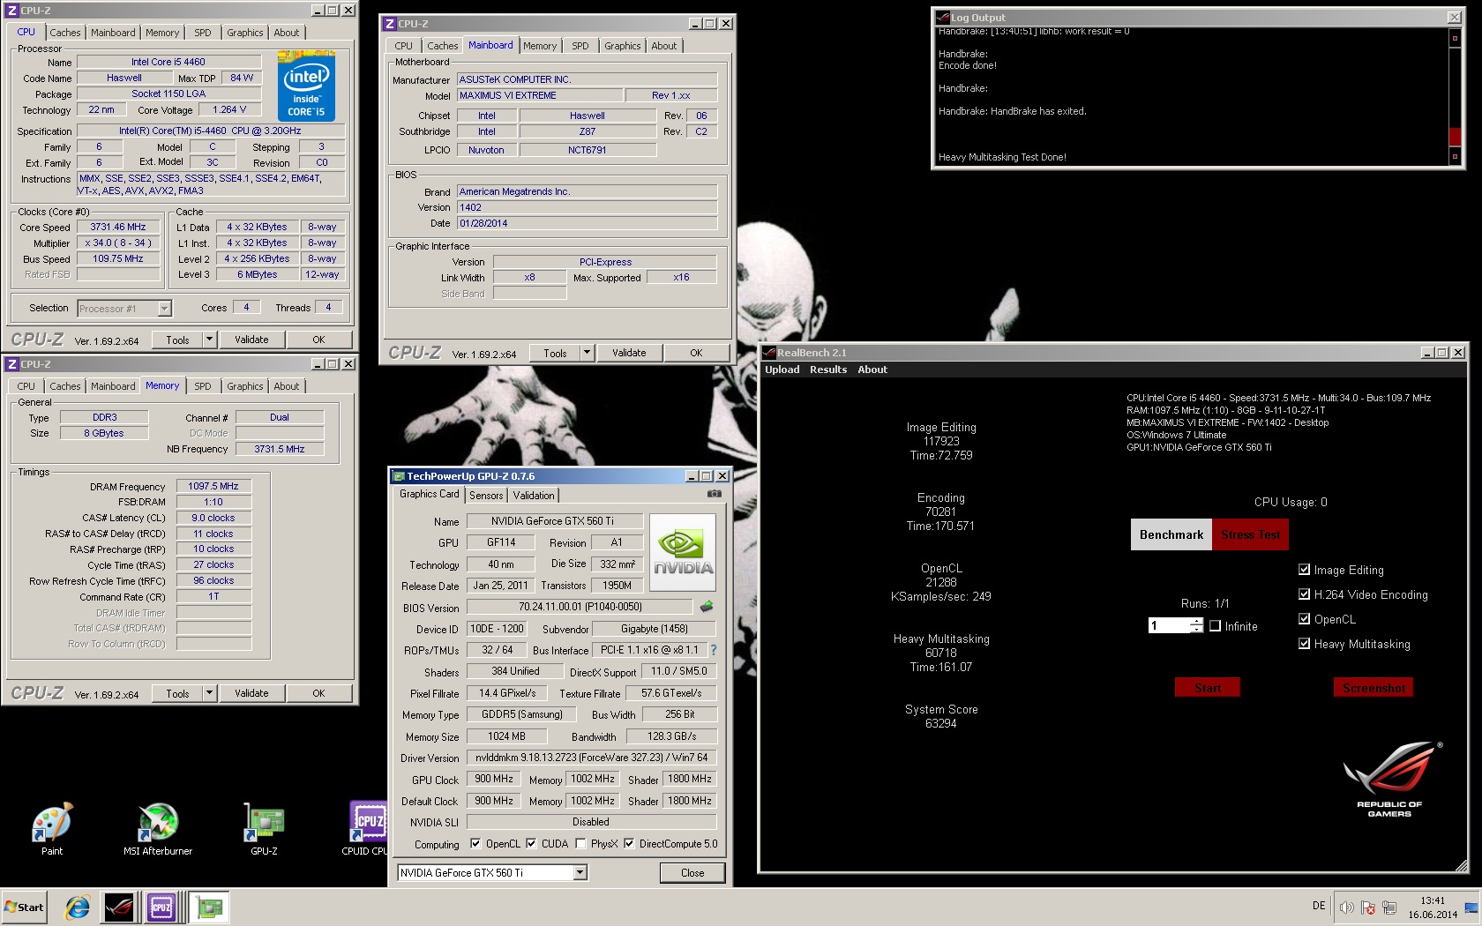Click Stress Test button in RealBench
The width and height of the screenshot is (1482, 926).
click(1250, 534)
